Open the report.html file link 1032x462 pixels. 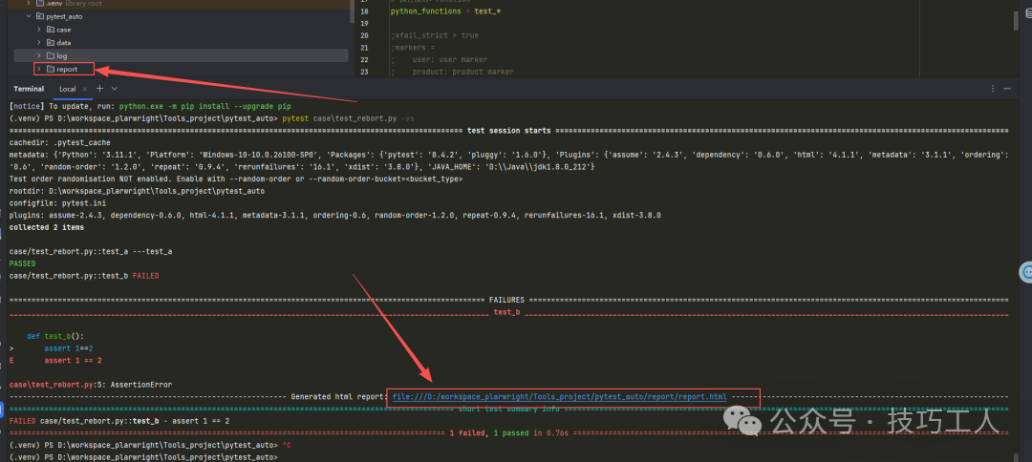(x=559, y=396)
